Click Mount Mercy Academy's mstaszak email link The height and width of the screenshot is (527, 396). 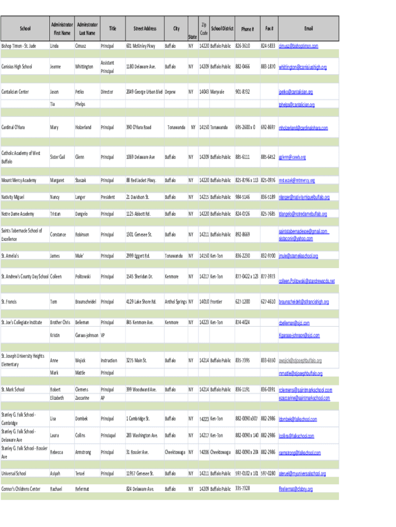pos(297,181)
